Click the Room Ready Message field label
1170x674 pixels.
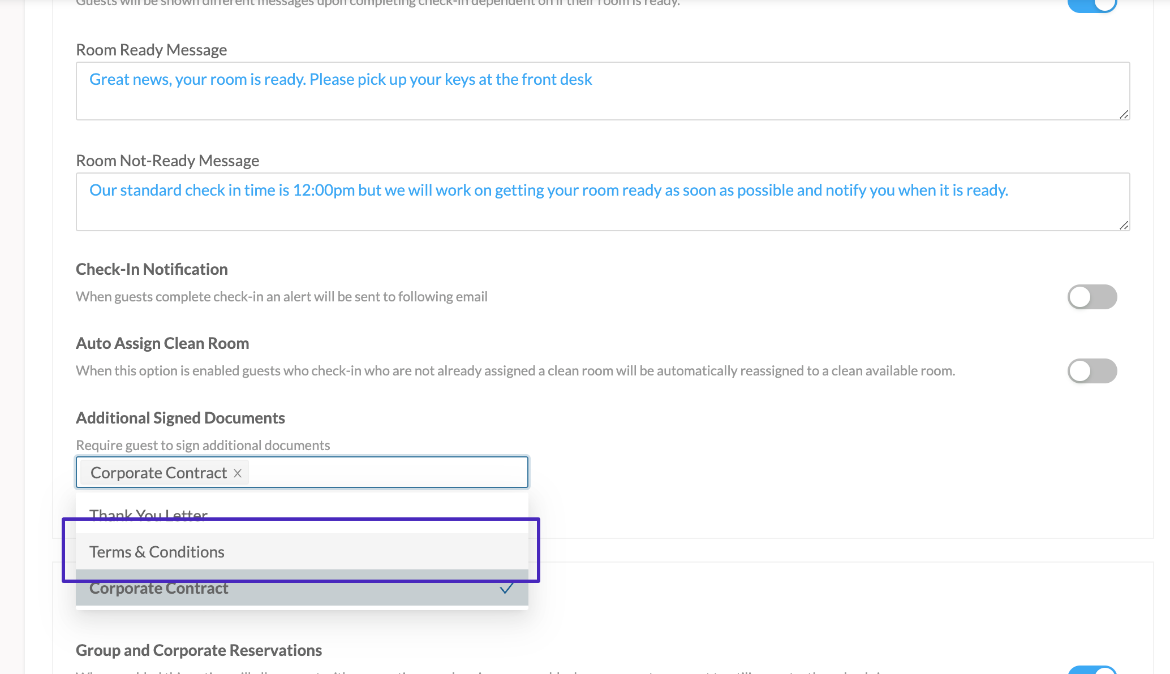pyautogui.click(x=151, y=50)
